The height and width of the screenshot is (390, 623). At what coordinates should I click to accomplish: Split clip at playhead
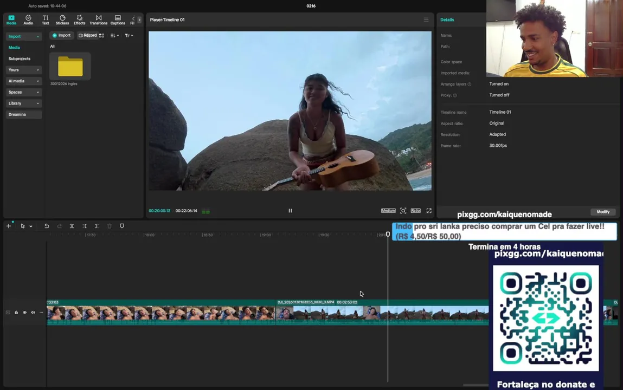tap(72, 226)
